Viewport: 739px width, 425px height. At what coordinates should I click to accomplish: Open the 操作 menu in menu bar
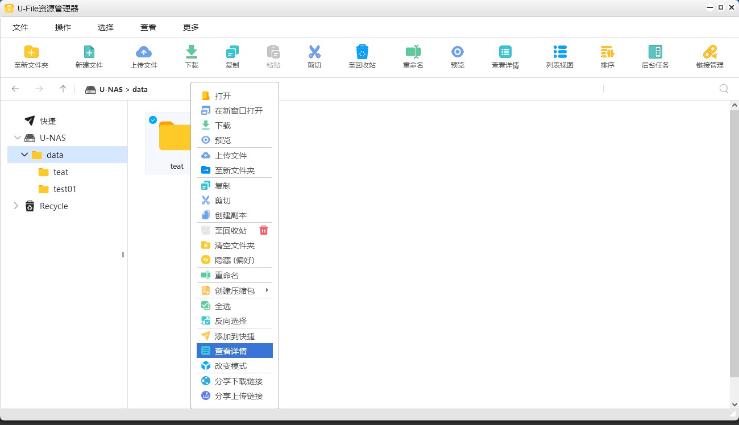click(63, 27)
